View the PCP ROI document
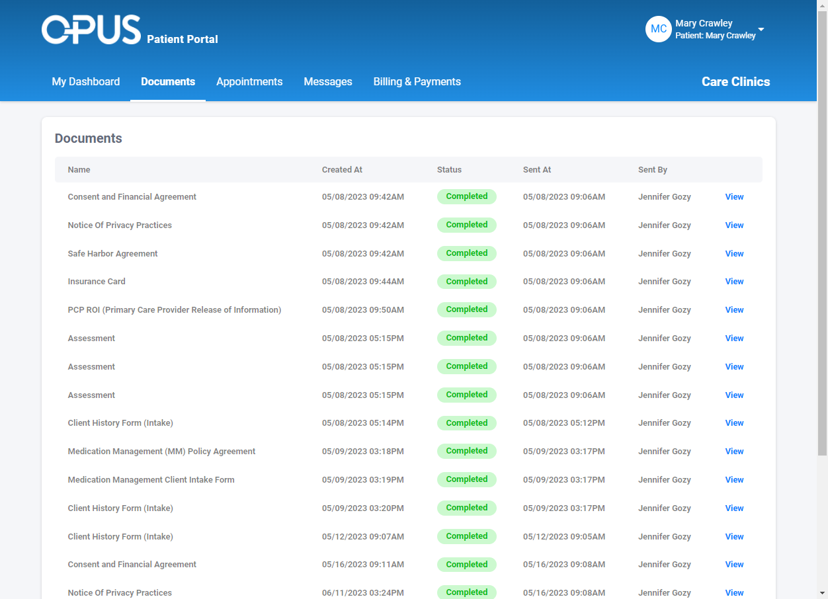The width and height of the screenshot is (828, 599). tap(734, 310)
